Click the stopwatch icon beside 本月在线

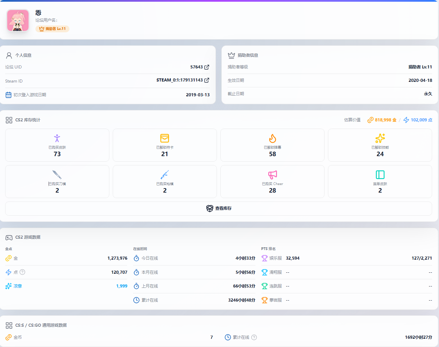click(x=136, y=272)
